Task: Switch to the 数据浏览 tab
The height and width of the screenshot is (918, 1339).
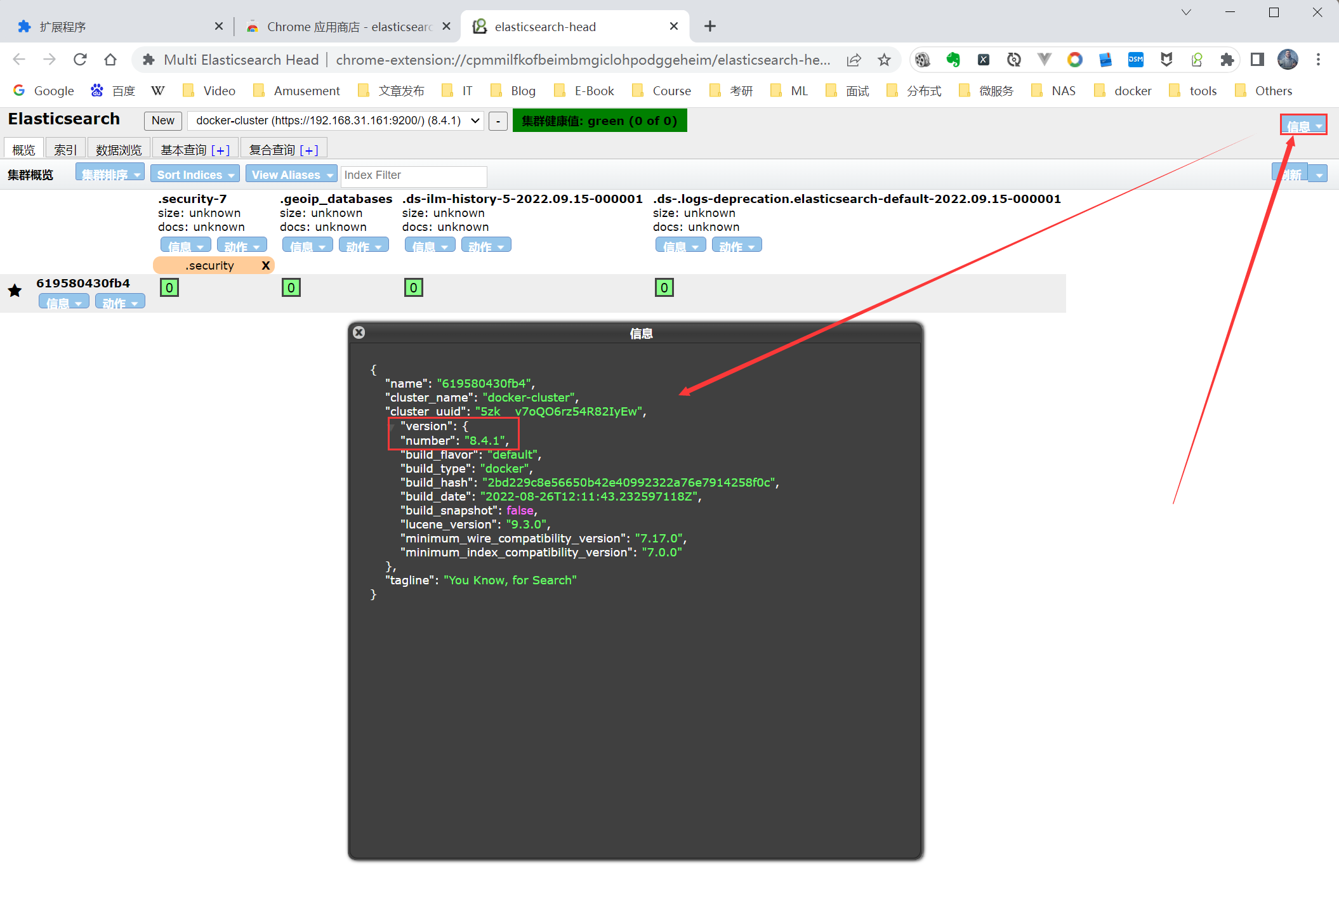Action: (x=119, y=150)
